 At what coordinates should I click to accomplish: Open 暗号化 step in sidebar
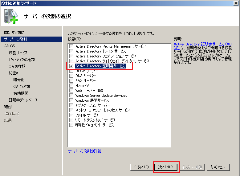coord(19,80)
